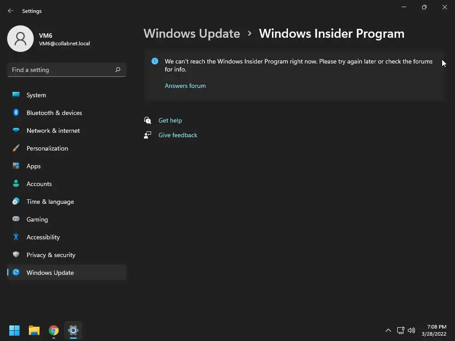This screenshot has width=455, height=341.
Task: Open Chrome from the taskbar
Action: pos(54,330)
